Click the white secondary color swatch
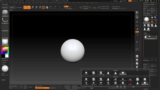Viewport: 160px width, 90px height. point(7,56)
